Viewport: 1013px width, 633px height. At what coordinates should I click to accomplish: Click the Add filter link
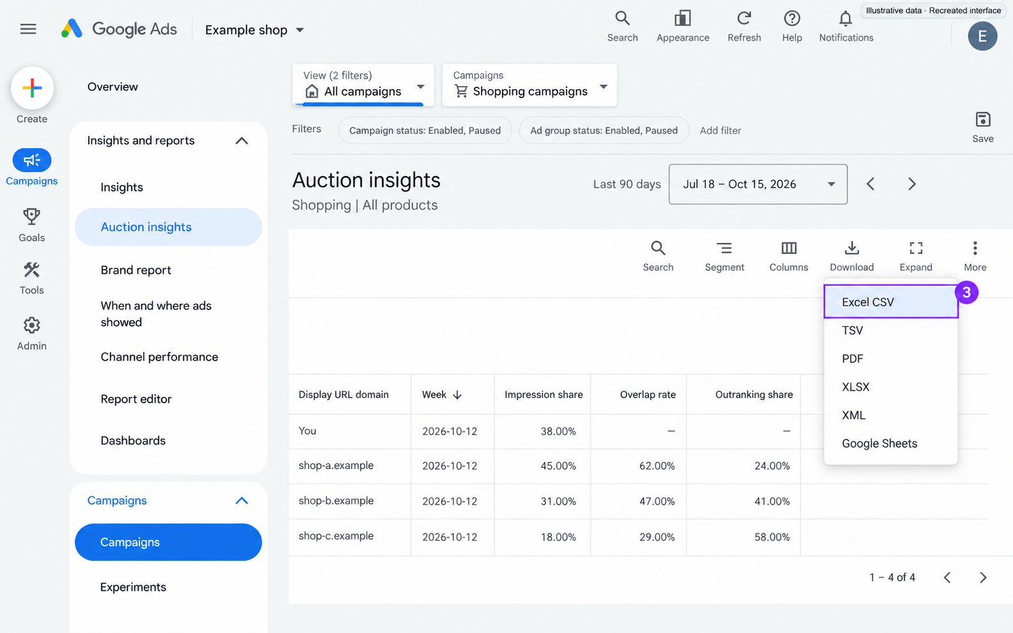pyautogui.click(x=720, y=130)
